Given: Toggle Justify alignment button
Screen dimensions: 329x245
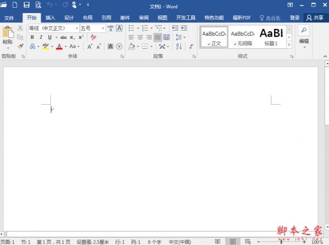Looking at the screenshot, I should point(157,37).
